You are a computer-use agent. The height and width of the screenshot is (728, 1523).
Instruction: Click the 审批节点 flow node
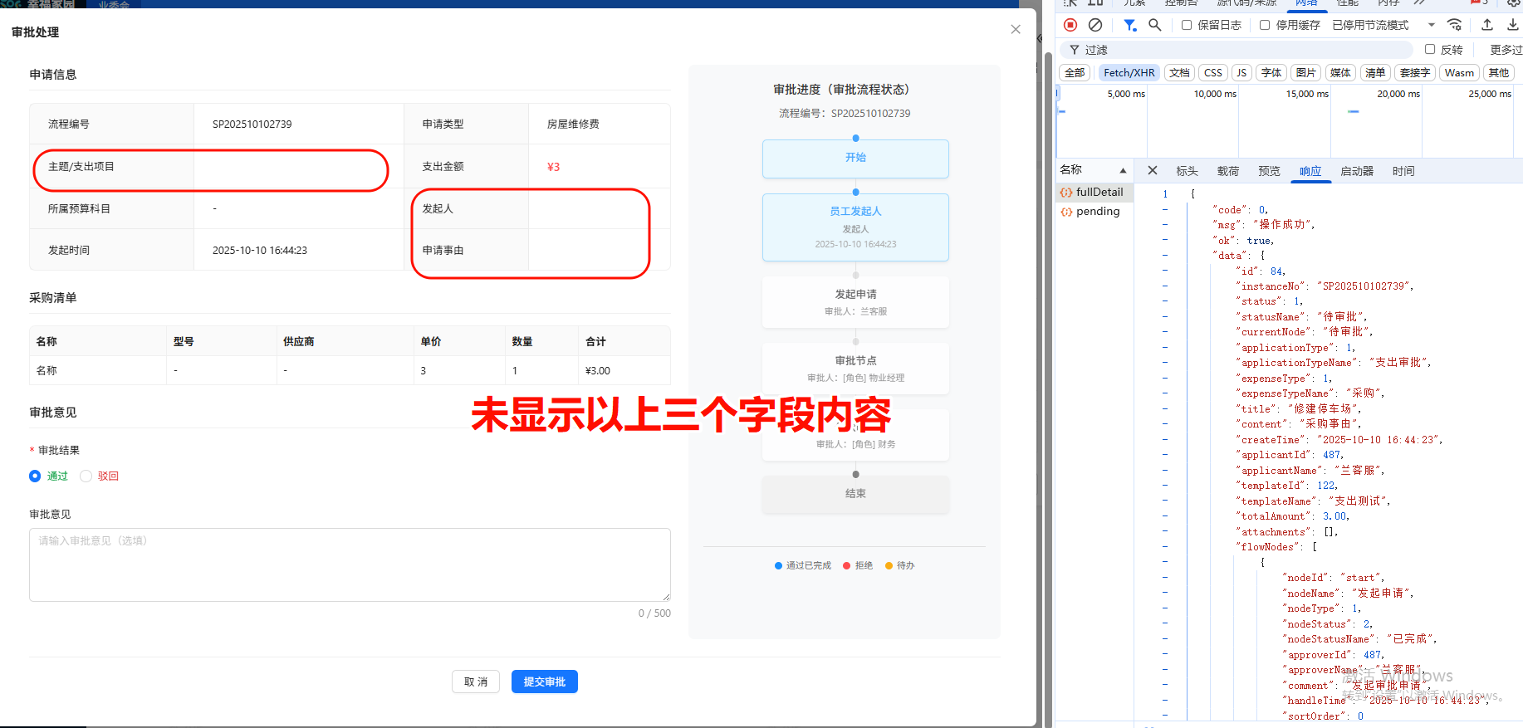[x=855, y=369]
